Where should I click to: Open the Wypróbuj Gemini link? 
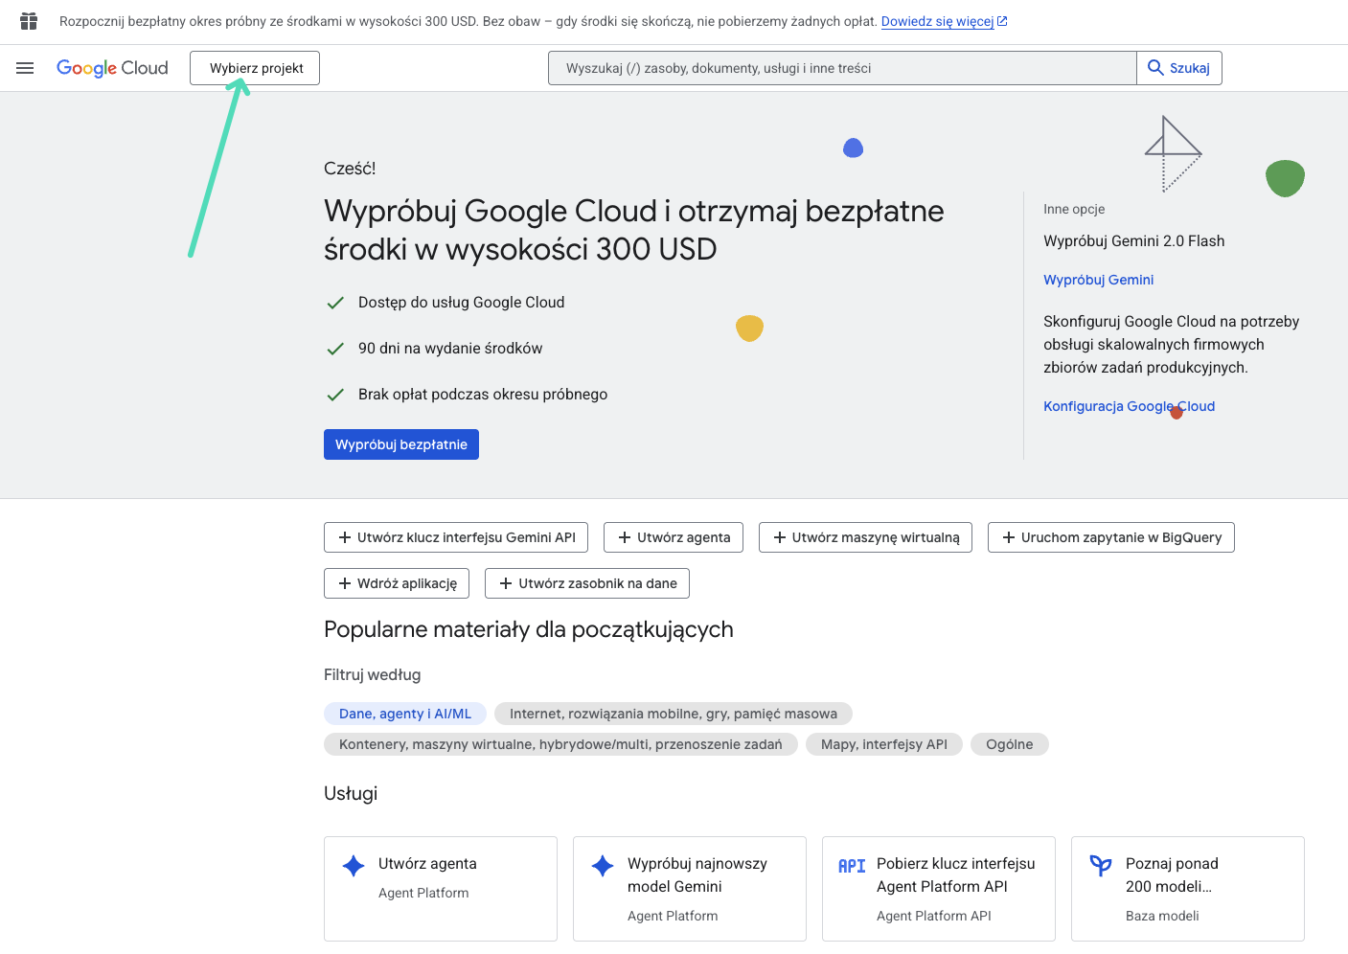1098,280
